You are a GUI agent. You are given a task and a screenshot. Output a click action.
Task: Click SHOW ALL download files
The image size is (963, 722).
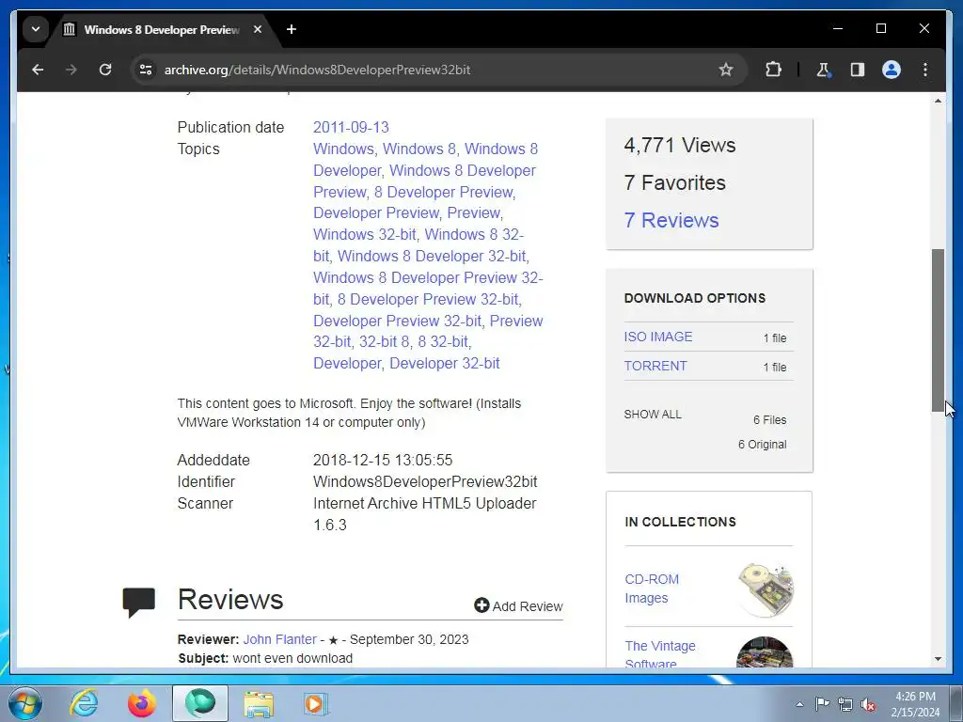653,414
